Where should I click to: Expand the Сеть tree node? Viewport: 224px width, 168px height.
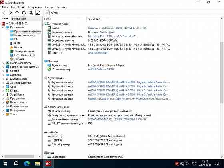(3, 86)
